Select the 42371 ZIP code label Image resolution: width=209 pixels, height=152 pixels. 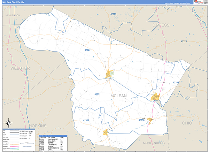point(98,94)
